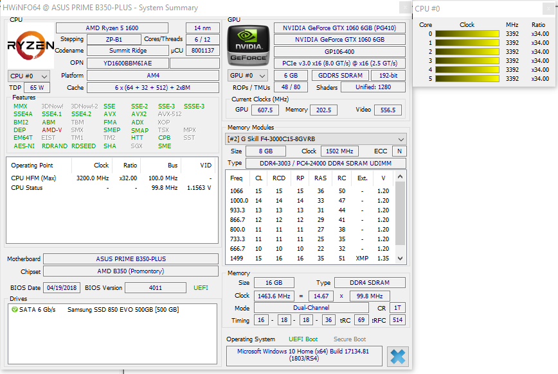Click the 14 nm process field
This screenshot has height=374, width=558.
point(203,28)
